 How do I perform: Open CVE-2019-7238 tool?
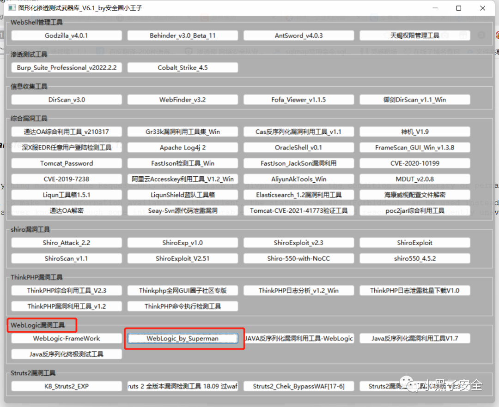point(67,179)
